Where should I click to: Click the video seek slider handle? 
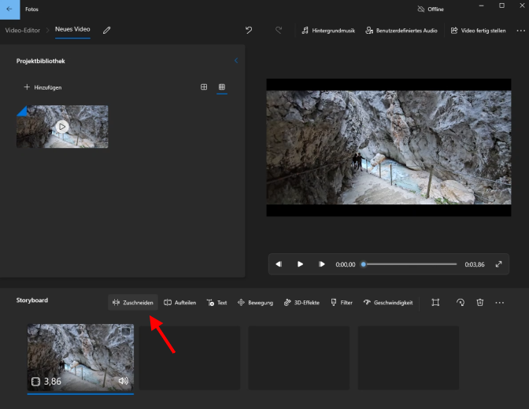[363, 264]
